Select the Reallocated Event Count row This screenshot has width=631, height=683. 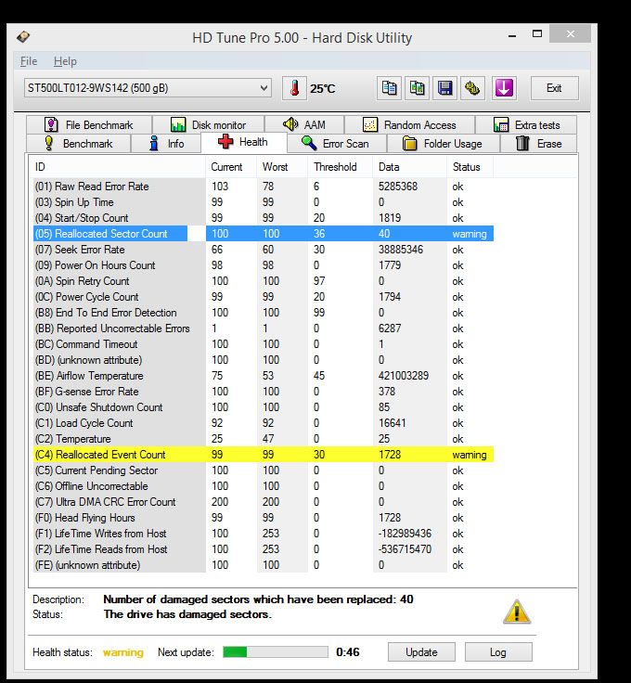point(263,455)
